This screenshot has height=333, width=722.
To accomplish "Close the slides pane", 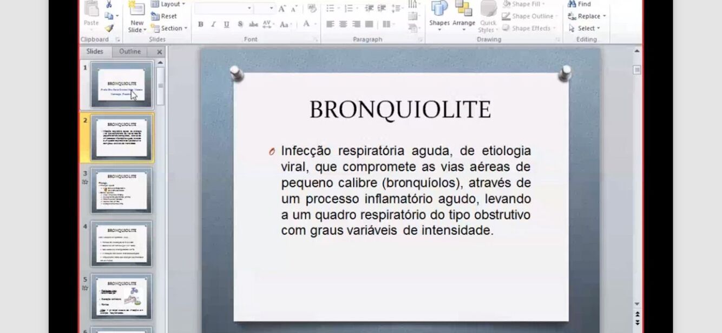I will [159, 52].
